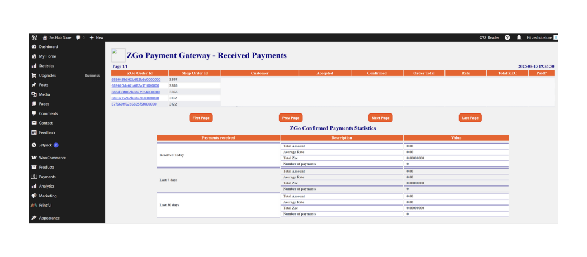Open the comments bubble icon showing 0
Viewport: 587px width, 257px height.
point(78,37)
